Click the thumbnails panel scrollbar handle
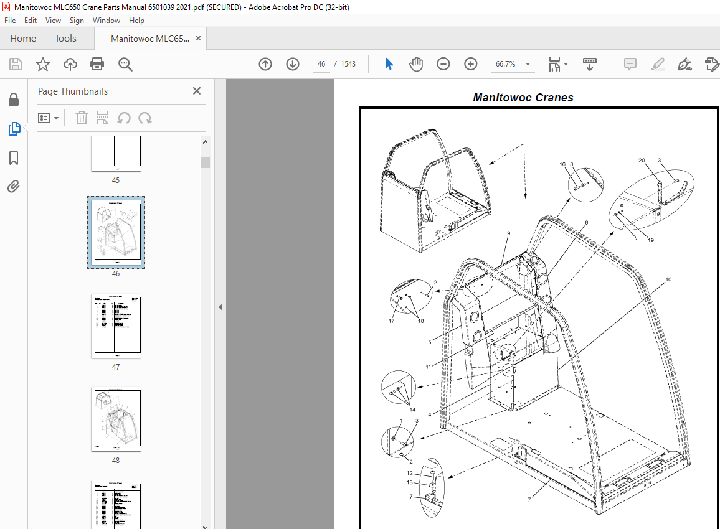The height and width of the screenshot is (529, 720). pyautogui.click(x=206, y=162)
